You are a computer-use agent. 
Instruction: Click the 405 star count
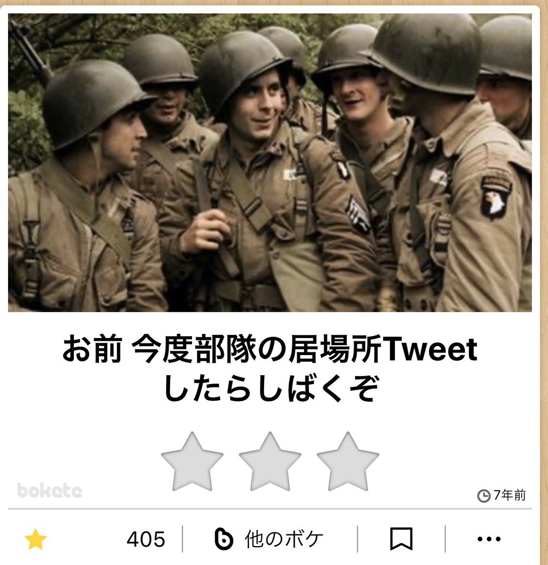pyautogui.click(x=146, y=539)
